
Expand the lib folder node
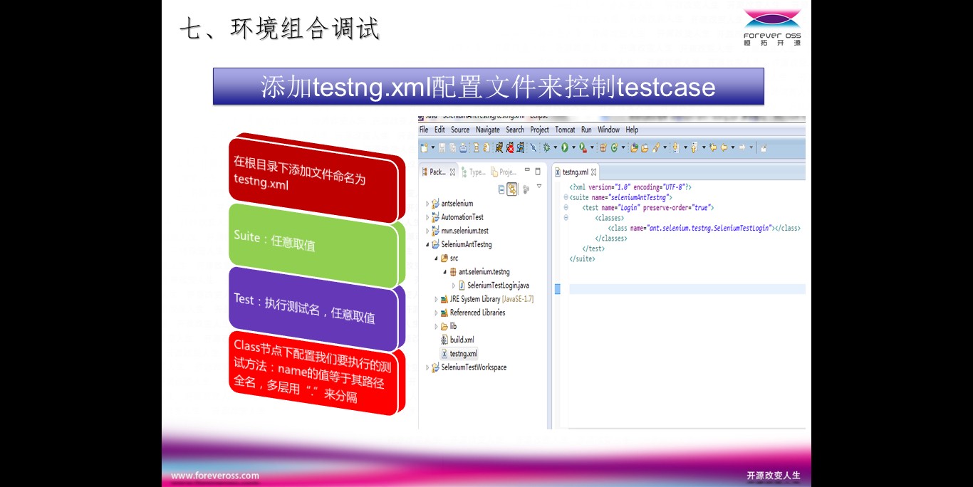click(x=436, y=326)
